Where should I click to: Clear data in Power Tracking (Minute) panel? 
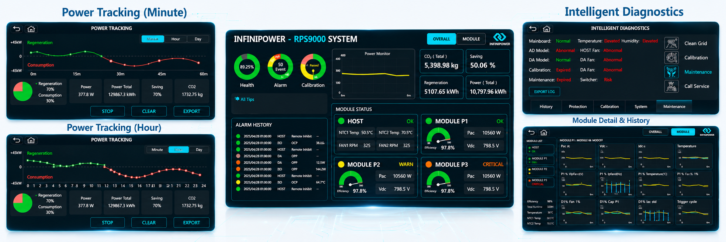(149, 111)
